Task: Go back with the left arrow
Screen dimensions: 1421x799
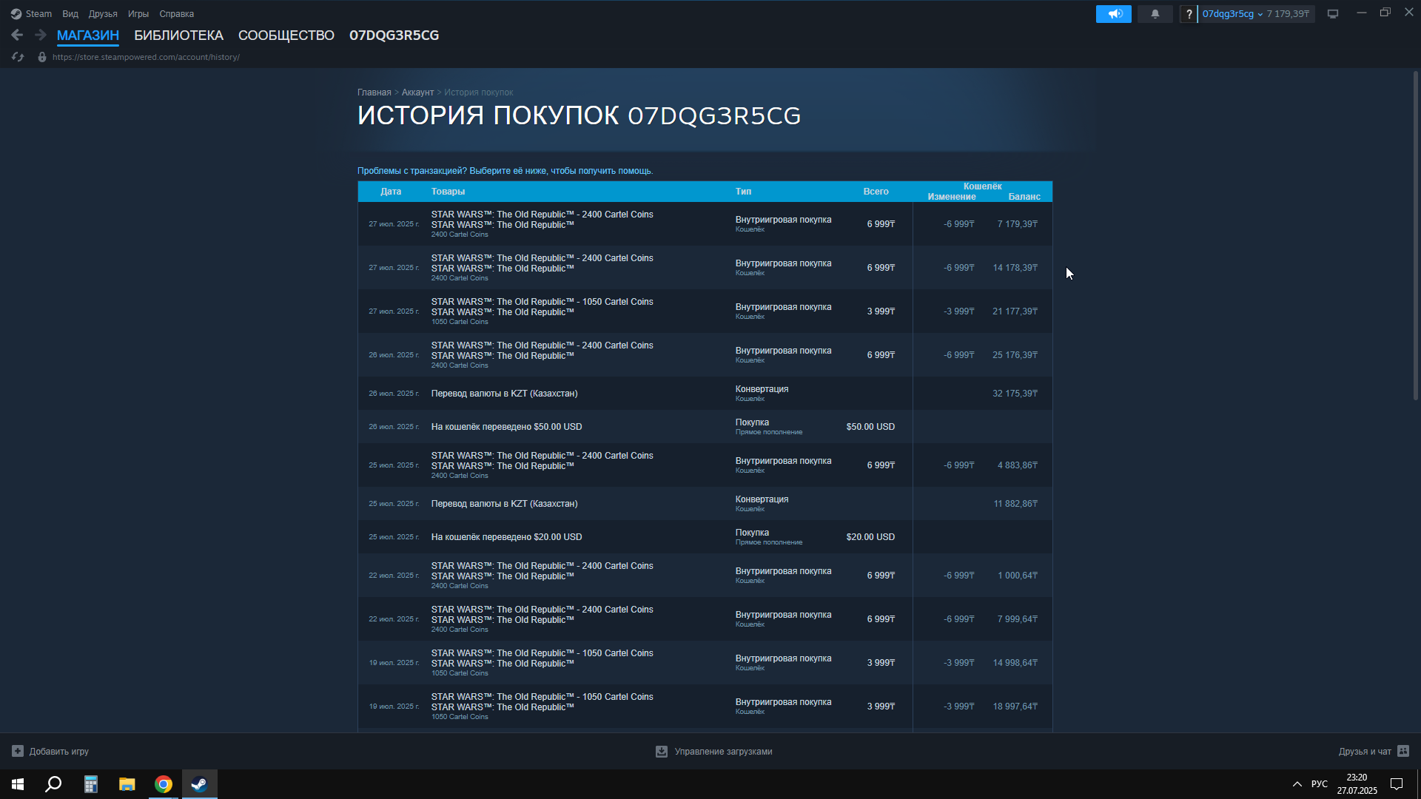Action: (x=17, y=35)
